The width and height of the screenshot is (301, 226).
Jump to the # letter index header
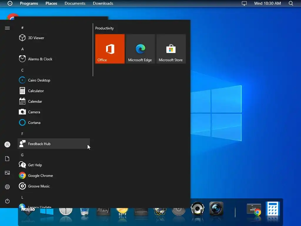point(22,28)
